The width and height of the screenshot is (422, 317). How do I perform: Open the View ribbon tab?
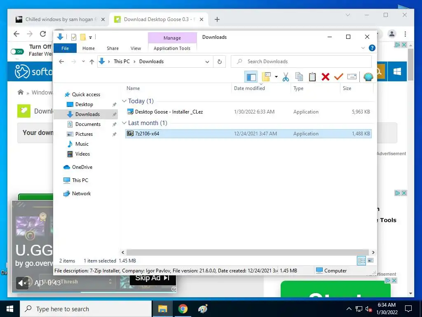(136, 48)
